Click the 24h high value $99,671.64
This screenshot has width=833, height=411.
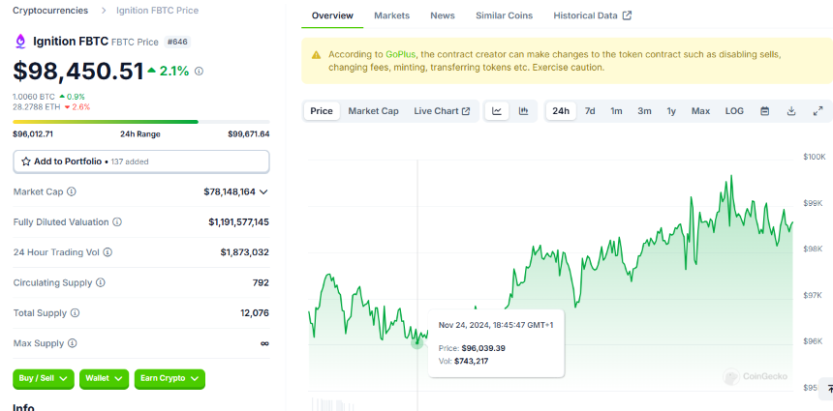coord(249,134)
